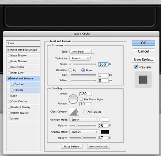
Task: Check Use Global Light
Action: (81, 99)
